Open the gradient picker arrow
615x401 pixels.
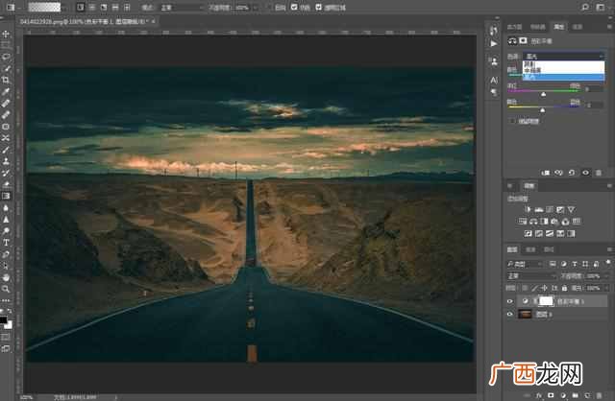point(63,7)
